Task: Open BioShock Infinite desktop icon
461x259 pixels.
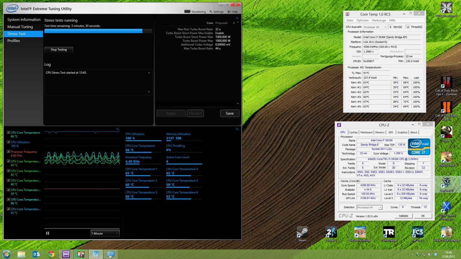Action: [x=360, y=234]
